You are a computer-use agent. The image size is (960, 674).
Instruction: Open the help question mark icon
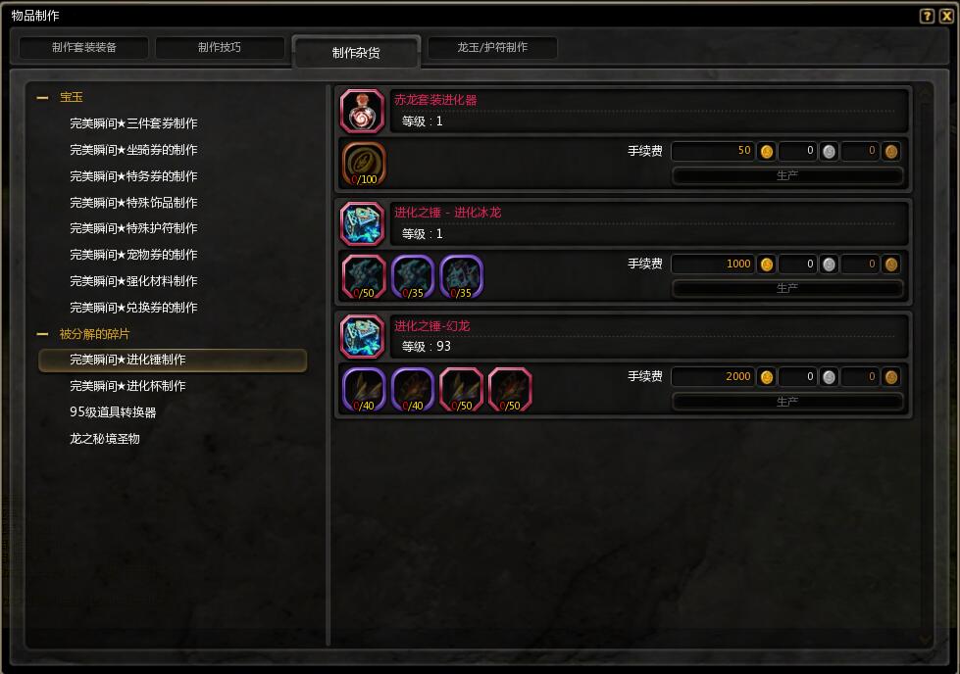(927, 16)
